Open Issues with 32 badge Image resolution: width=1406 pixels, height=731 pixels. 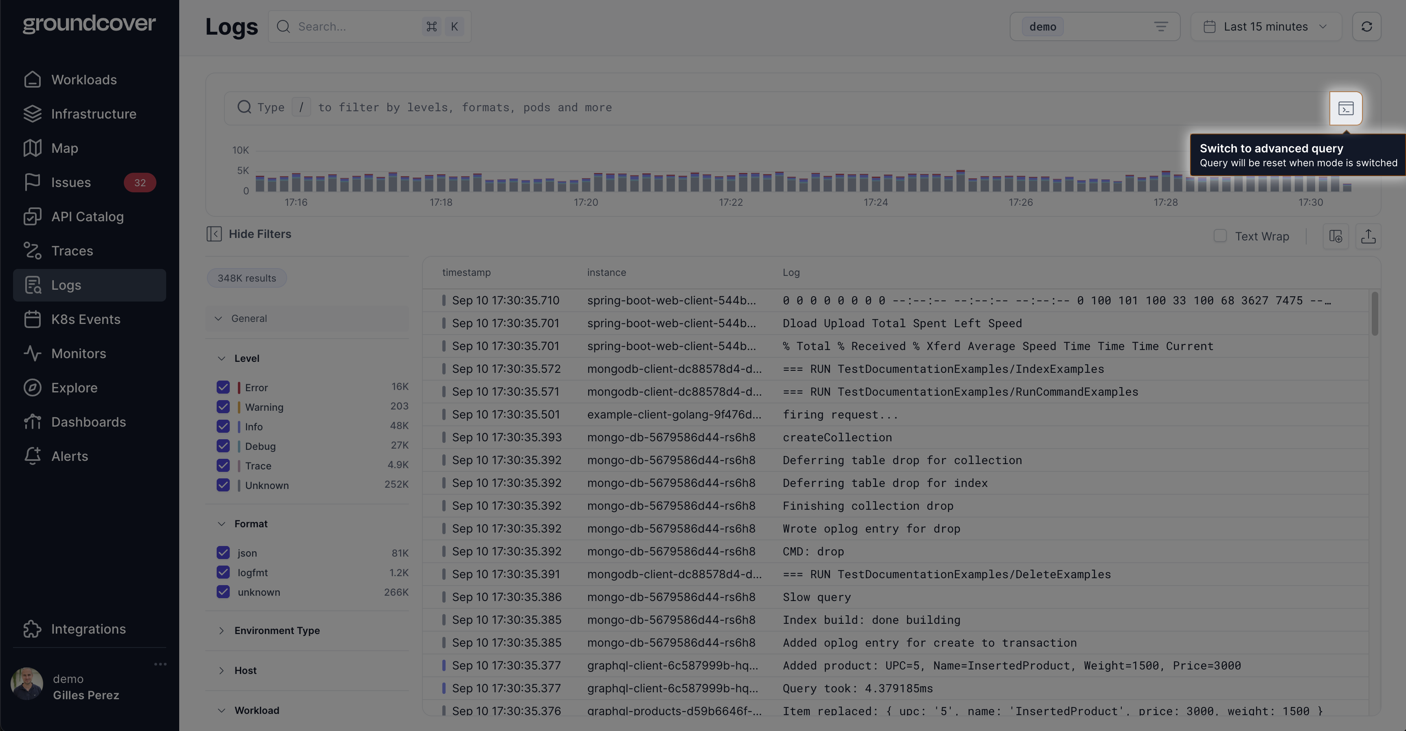pyautogui.click(x=71, y=182)
